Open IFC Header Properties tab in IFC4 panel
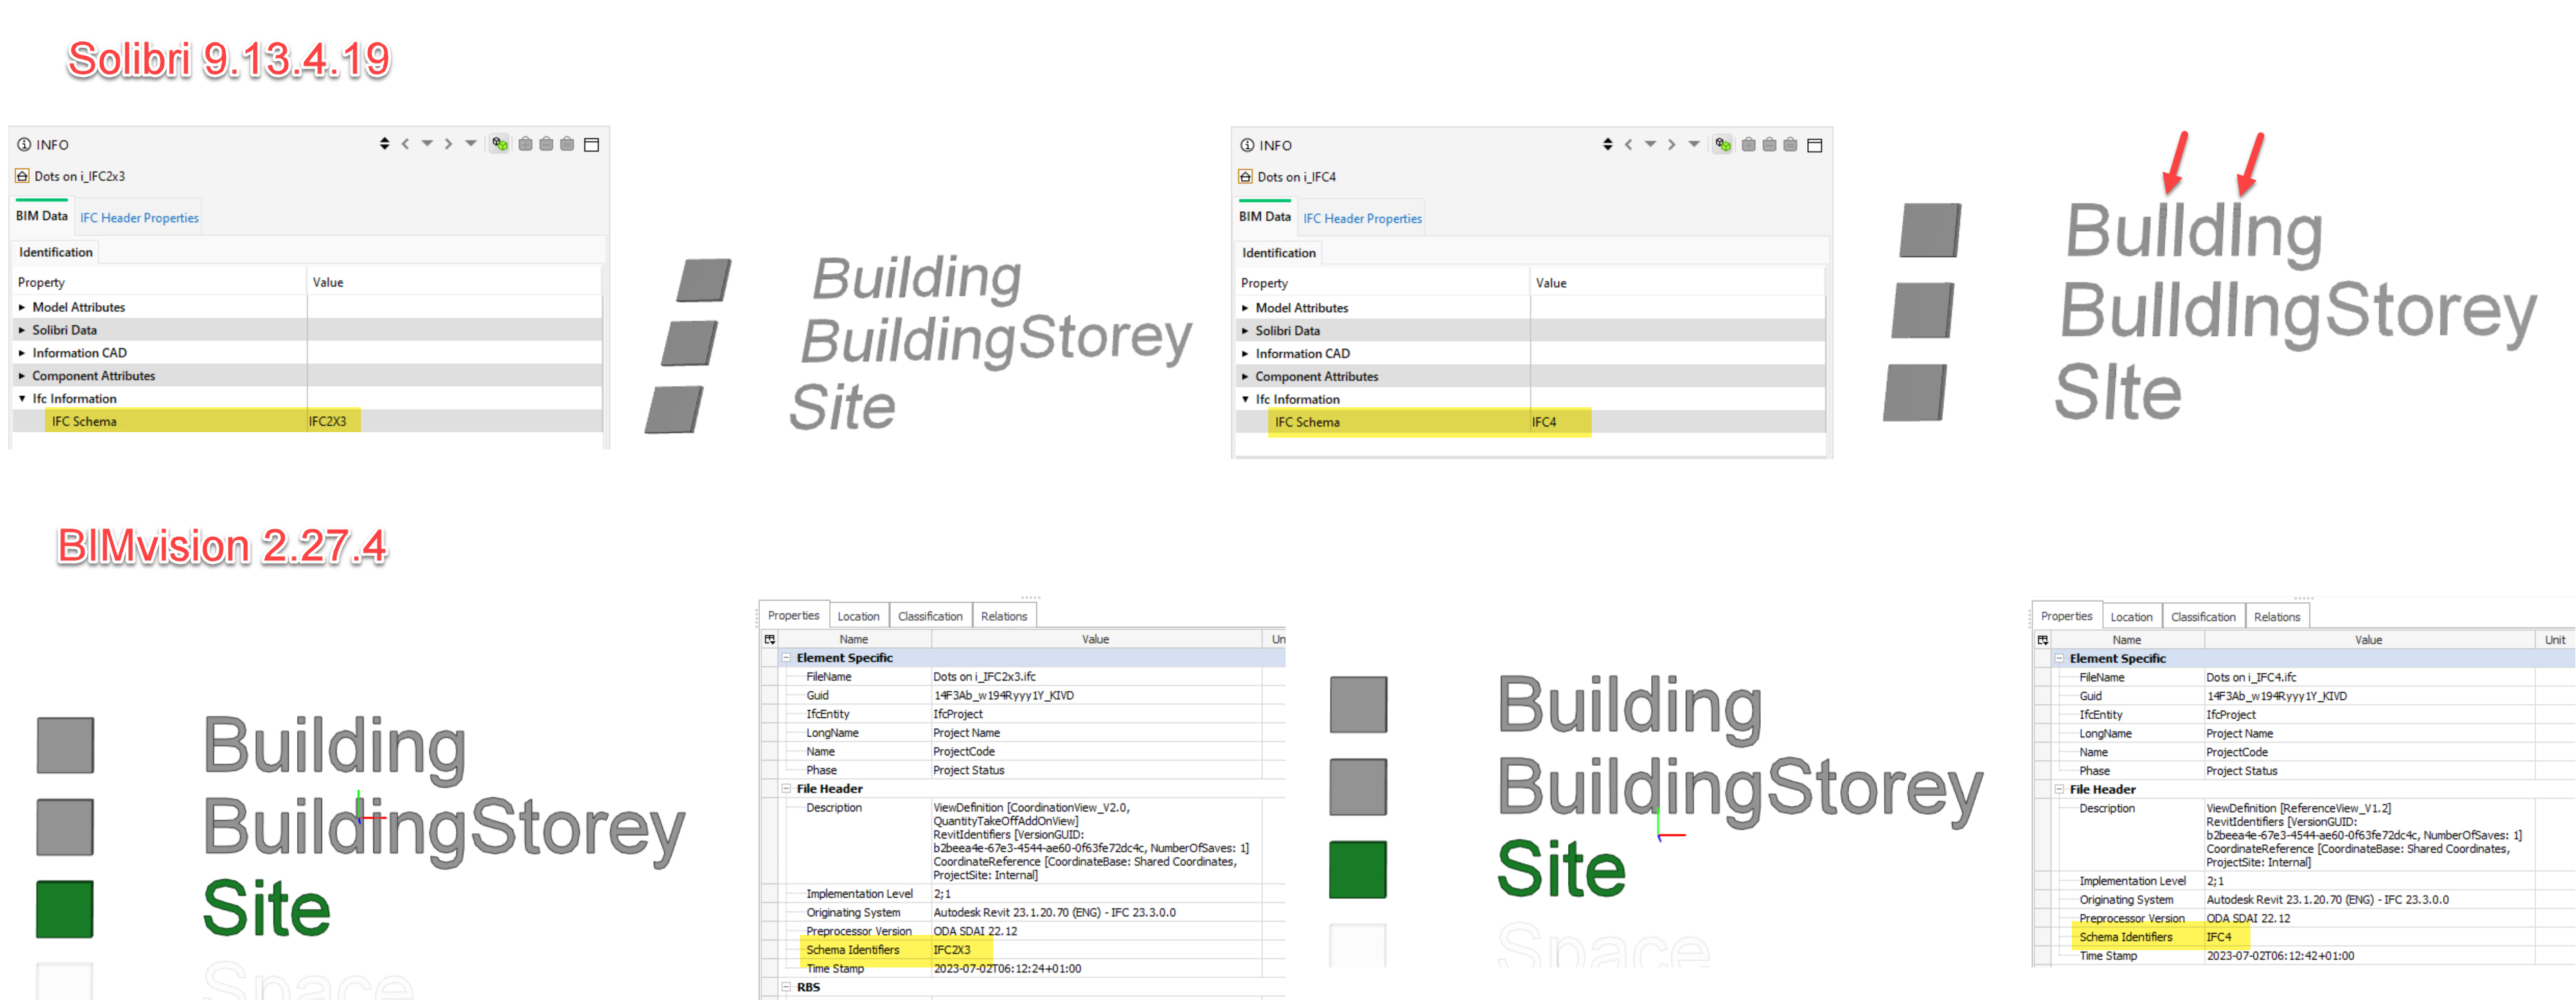Viewport: 2576px width, 1000px height. [1362, 219]
